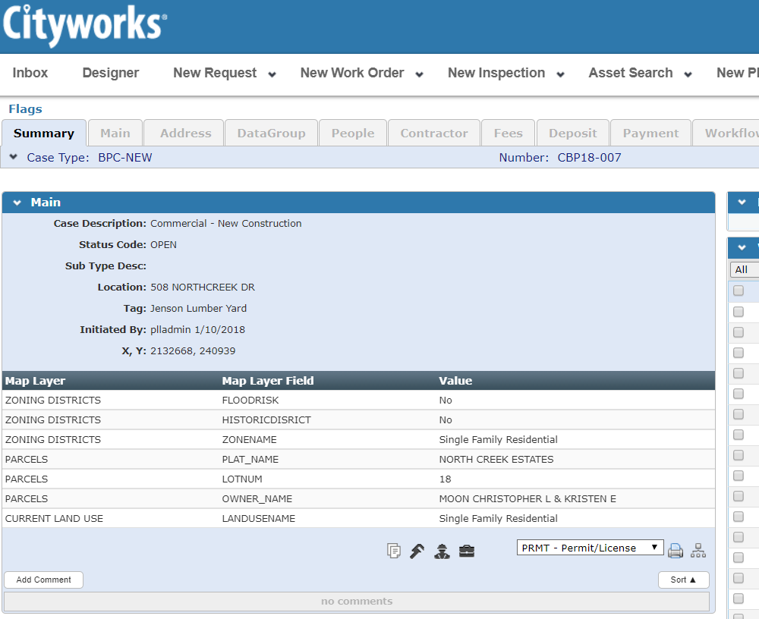Open the PRMT - Permit/License dropdown
Screen dimensions: 759x619
[x=590, y=548]
